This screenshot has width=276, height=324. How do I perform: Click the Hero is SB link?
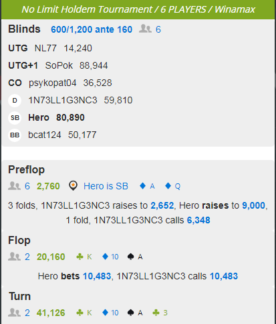coord(106,186)
